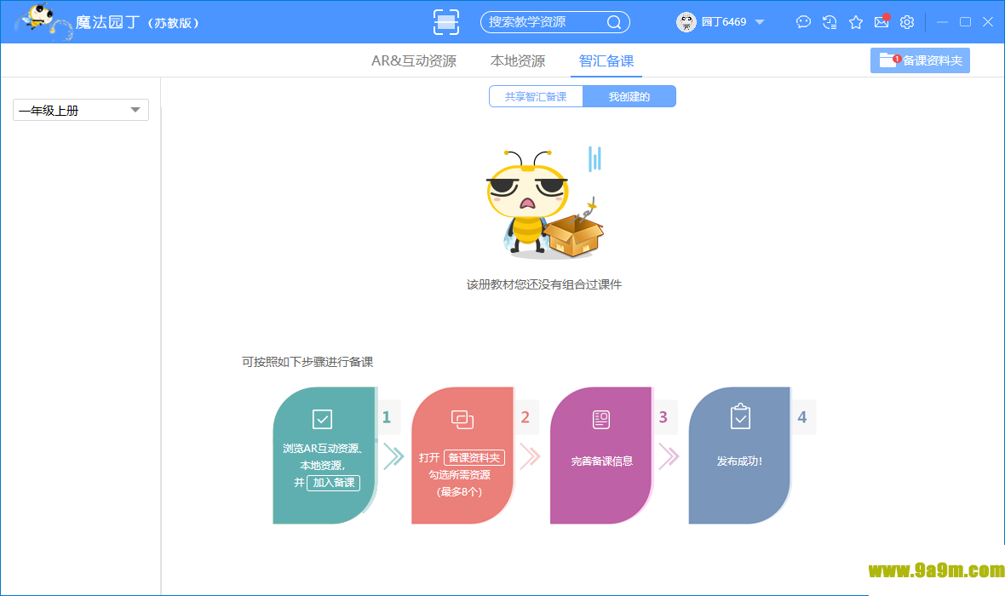The height and width of the screenshot is (596, 1005).
Task: Open the history clock icon
Action: pyautogui.click(x=830, y=22)
